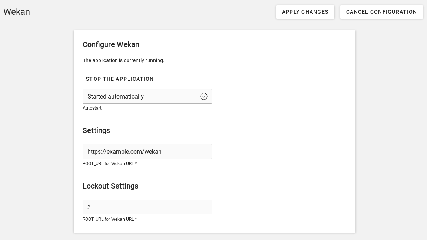Image resolution: width=427 pixels, height=240 pixels.
Task: Click Apply Changes
Action: pos(305,12)
